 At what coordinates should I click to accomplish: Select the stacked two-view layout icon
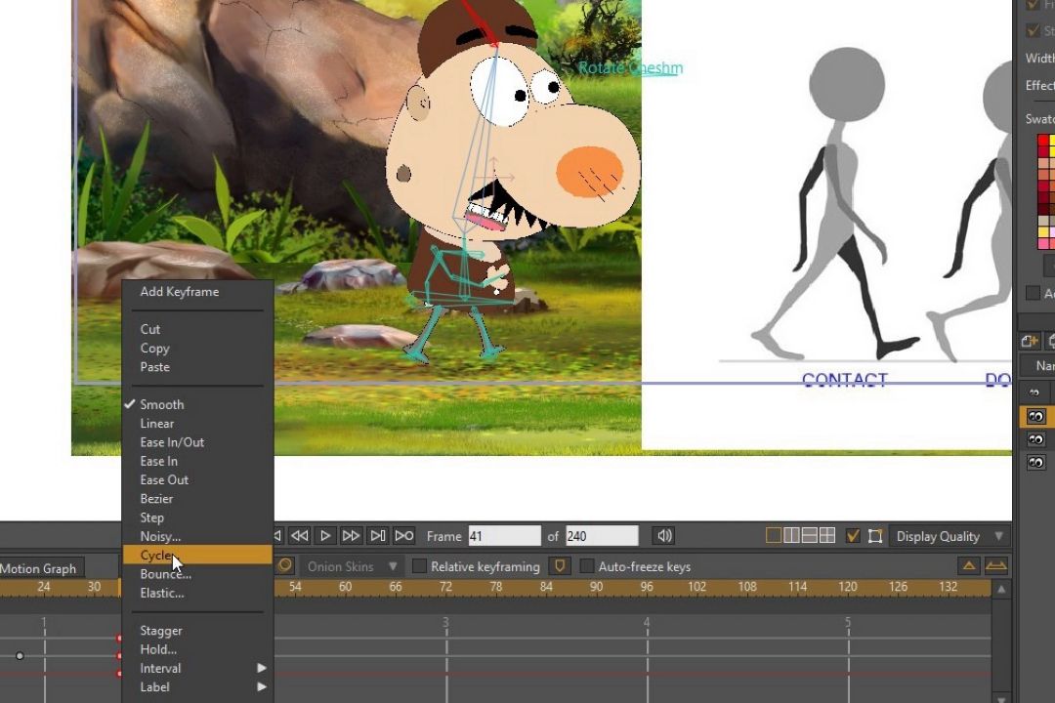810,535
